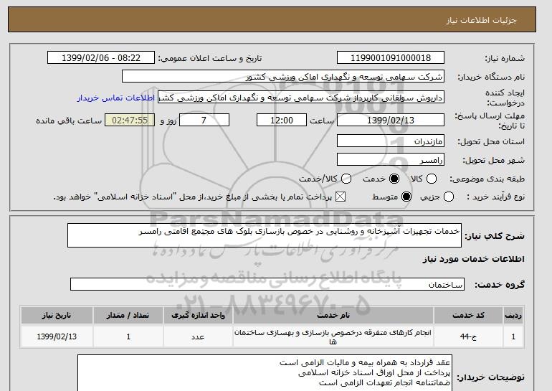
Task: Click service code cell ج-44
Action: click(x=468, y=336)
